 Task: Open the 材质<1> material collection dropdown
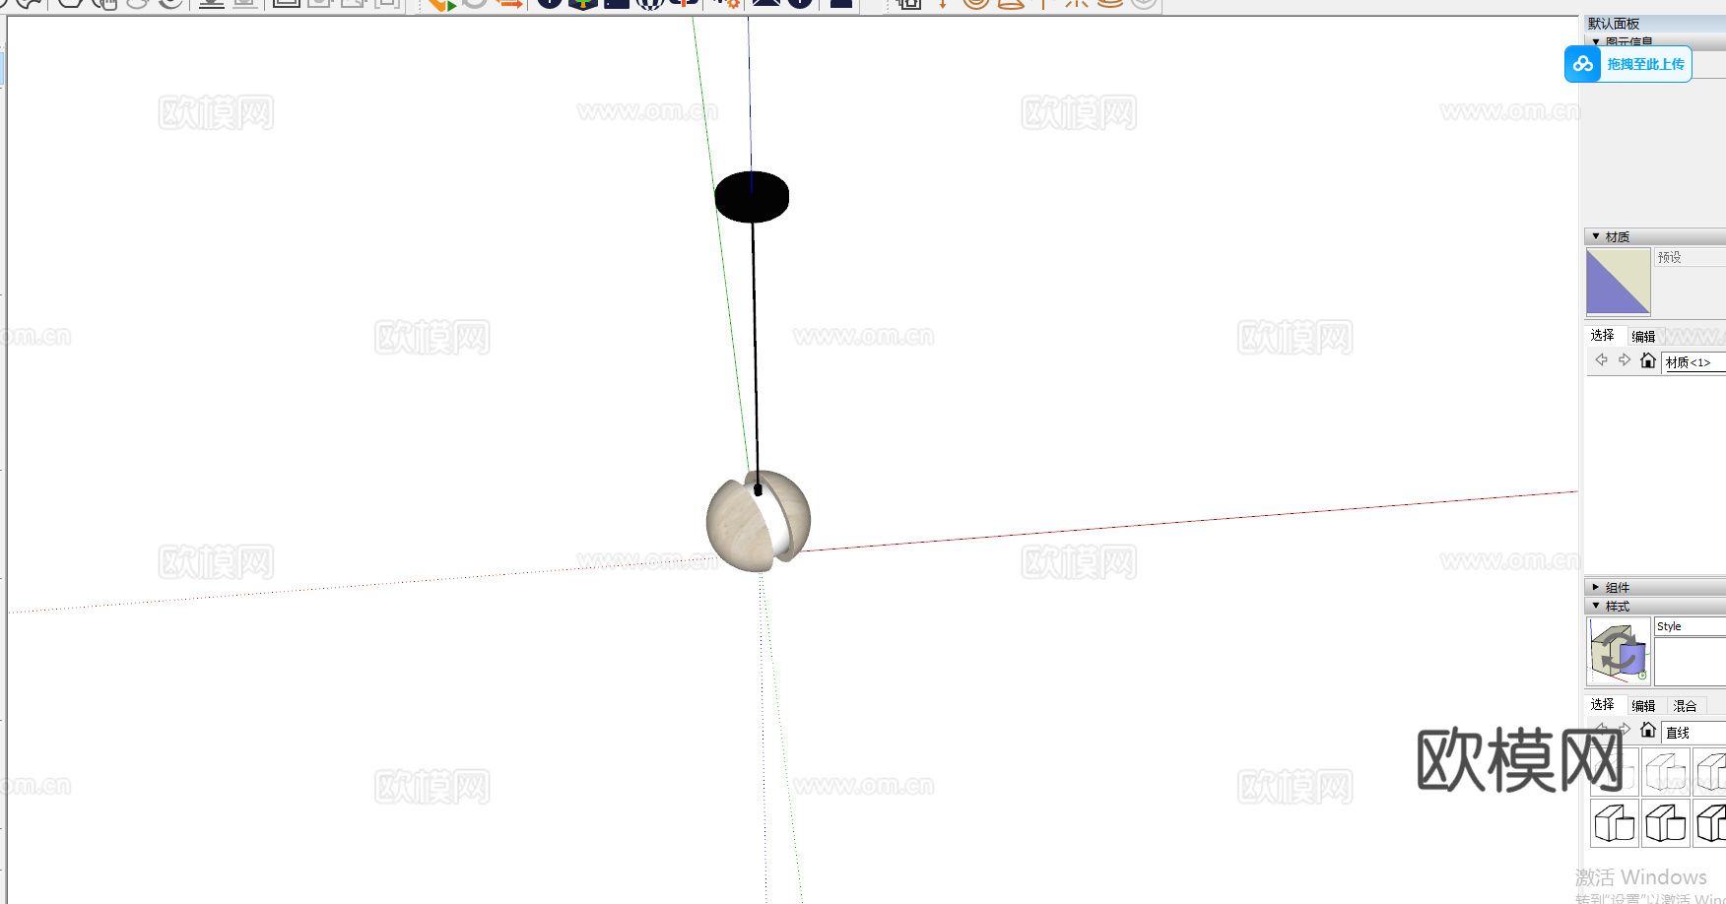click(x=1693, y=362)
